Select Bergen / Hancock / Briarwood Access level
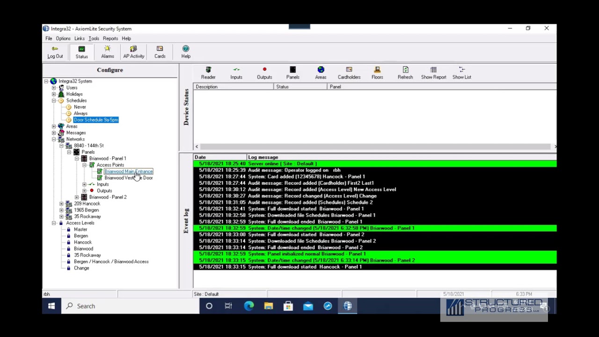This screenshot has height=337, width=599. (111, 262)
